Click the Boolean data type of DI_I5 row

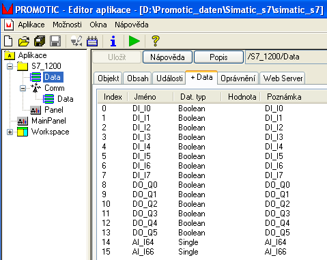tap(192, 156)
